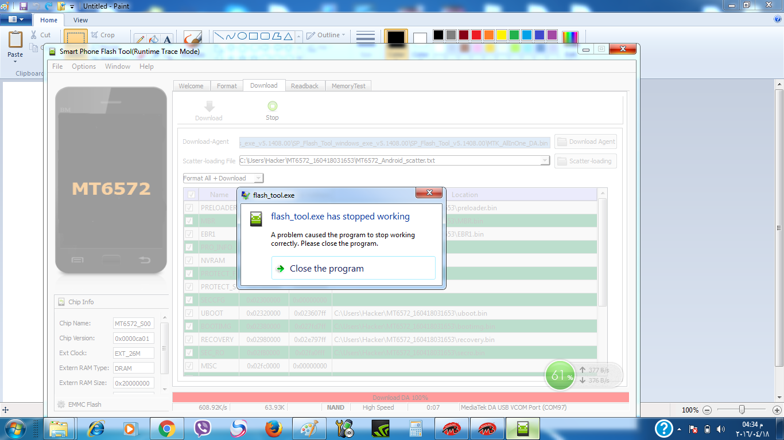The height and width of the screenshot is (440, 784).
Task: Toggle the EBR1 row checkbox
Action: (189, 234)
